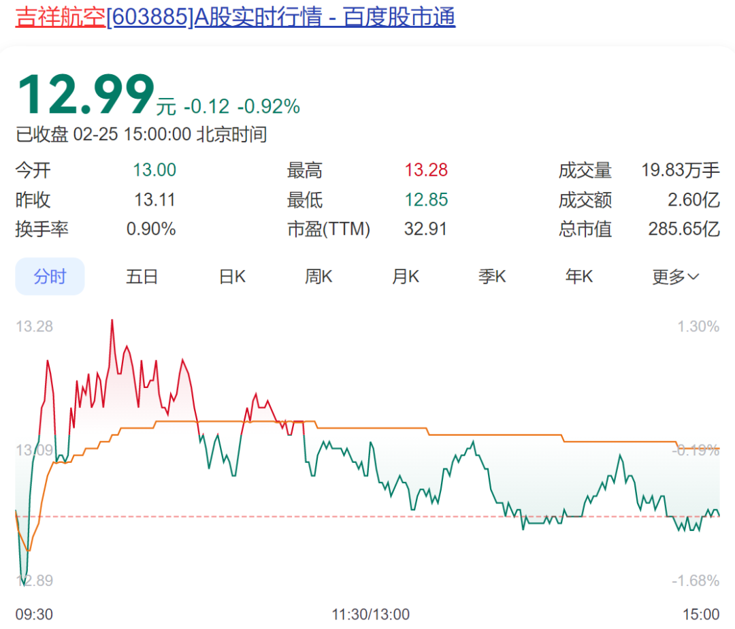Click the 昨收 label

[33, 199]
